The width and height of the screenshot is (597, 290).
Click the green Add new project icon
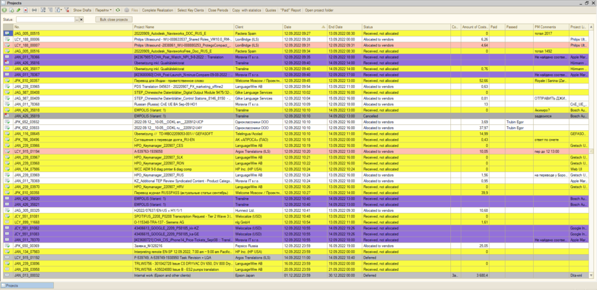(5, 10)
